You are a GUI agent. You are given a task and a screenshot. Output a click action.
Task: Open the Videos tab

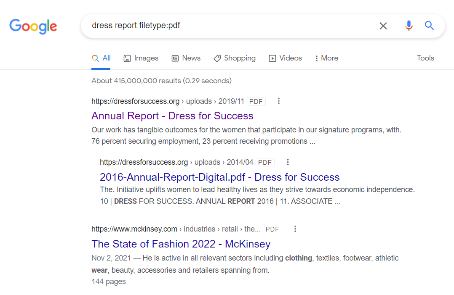[285, 58]
